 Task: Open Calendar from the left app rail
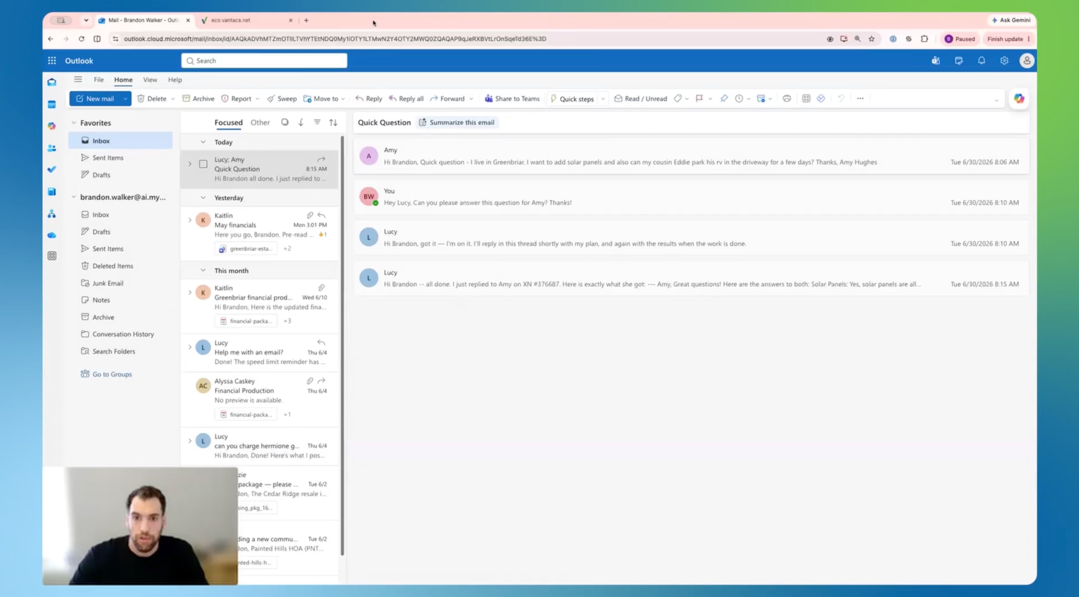52,104
